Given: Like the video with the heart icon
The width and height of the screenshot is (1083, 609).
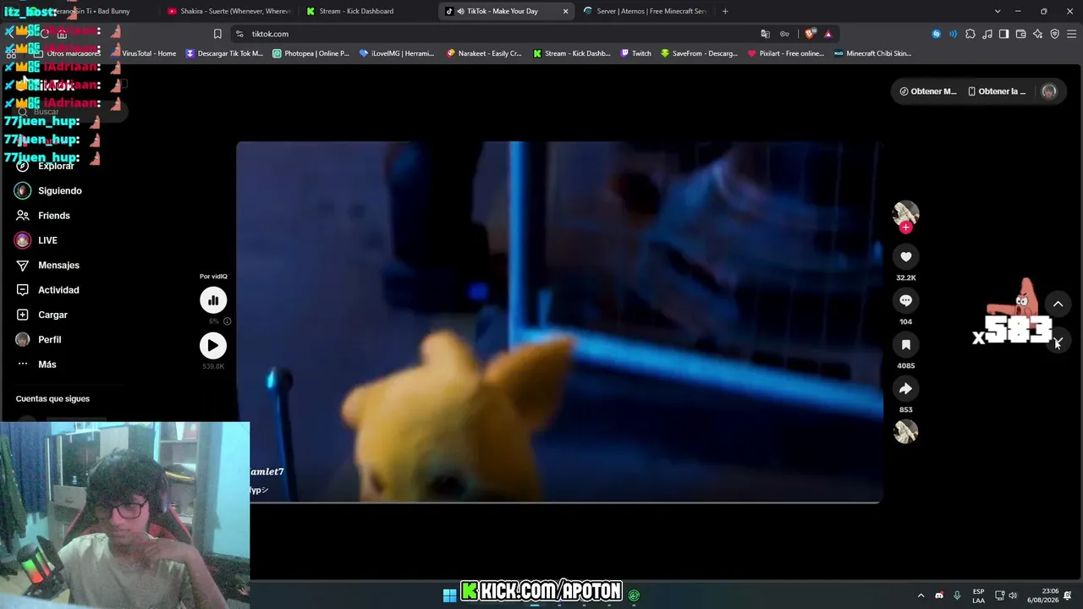Looking at the screenshot, I should (x=905, y=256).
